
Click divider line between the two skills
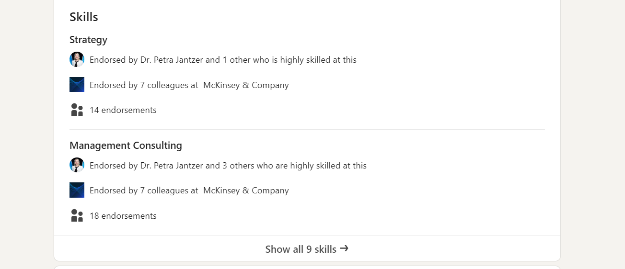point(307,129)
